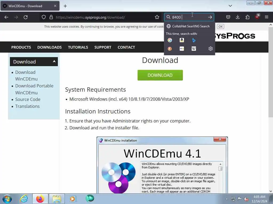Screen dimensions: 273x204
Task: Dismiss cookie notice with OK
Action: [x=220, y=27]
